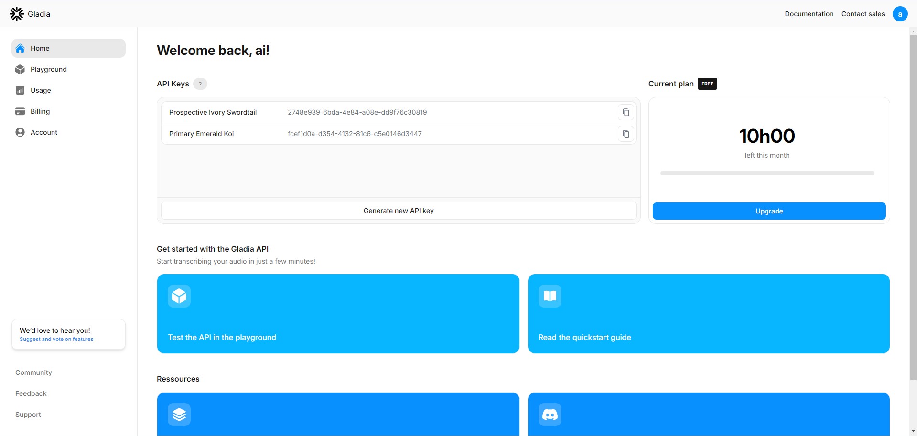Image resolution: width=917 pixels, height=436 pixels.
Task: Click the scroll up arrow of the page
Action: click(x=913, y=31)
